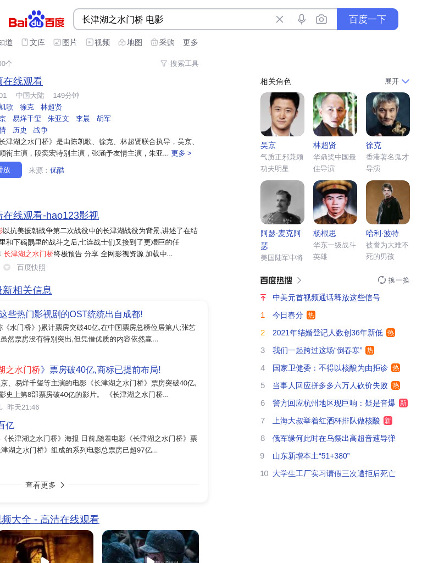Open 徐克 portrait thumbnail
Screen dimensions: 422x563
(388, 114)
